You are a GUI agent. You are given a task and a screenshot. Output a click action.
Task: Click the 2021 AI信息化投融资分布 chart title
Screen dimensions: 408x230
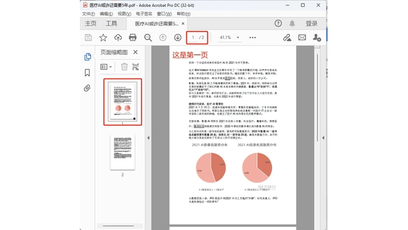pos(257,145)
